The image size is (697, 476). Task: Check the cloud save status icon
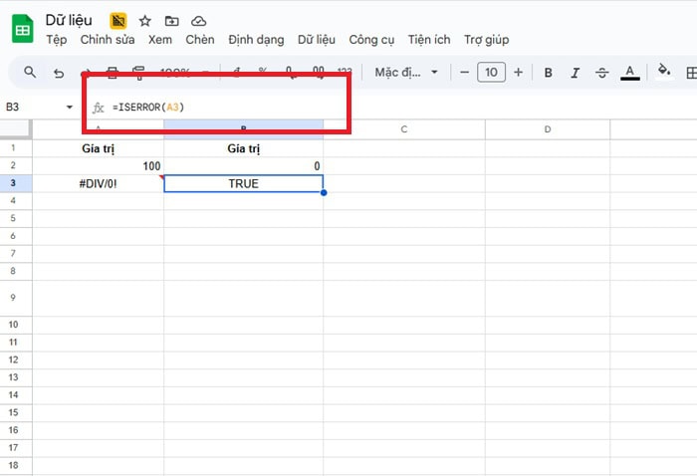(199, 21)
